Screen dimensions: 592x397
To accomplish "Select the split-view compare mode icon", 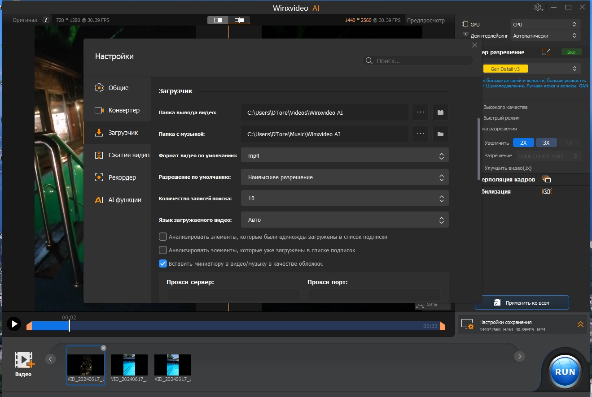I will pyautogui.click(x=218, y=20).
